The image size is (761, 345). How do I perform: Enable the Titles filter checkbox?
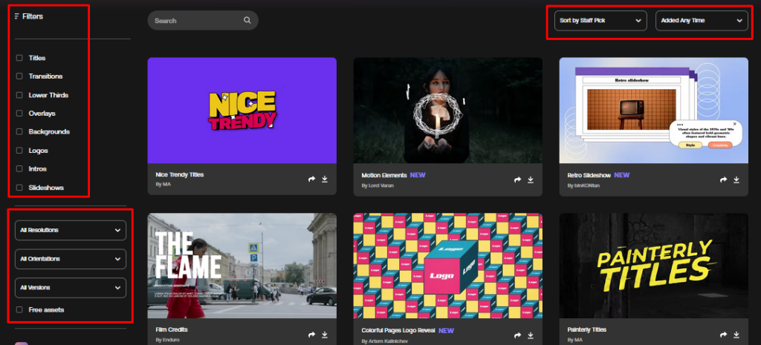(x=19, y=58)
